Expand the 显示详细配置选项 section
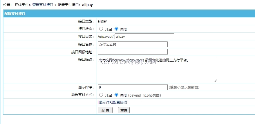255x124 pixels. click(113, 102)
